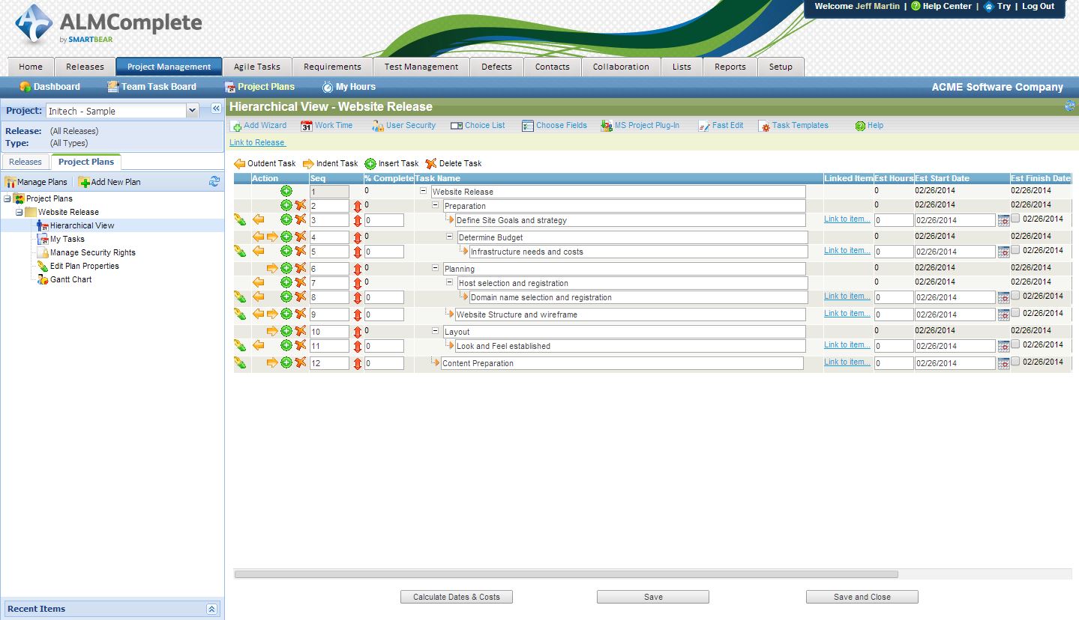Collapse Host selection and registration group

pyautogui.click(x=450, y=282)
